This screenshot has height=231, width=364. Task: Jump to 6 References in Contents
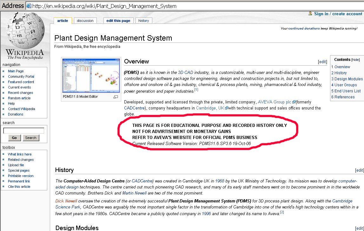tap(343, 97)
